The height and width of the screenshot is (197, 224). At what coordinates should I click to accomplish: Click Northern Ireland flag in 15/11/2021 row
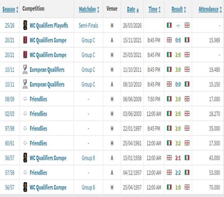pyautogui.click(x=169, y=40)
